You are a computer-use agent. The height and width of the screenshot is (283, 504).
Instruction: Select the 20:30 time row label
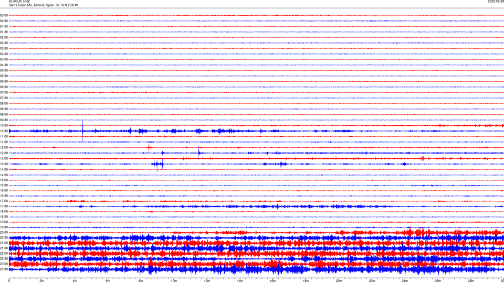[4, 238]
